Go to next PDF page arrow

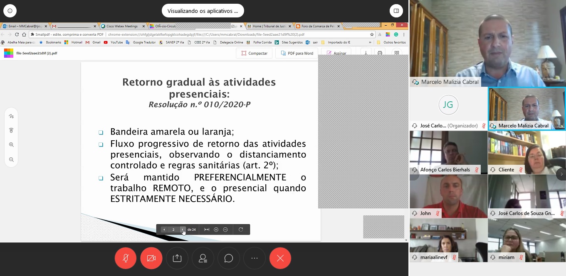pyautogui.click(x=183, y=230)
